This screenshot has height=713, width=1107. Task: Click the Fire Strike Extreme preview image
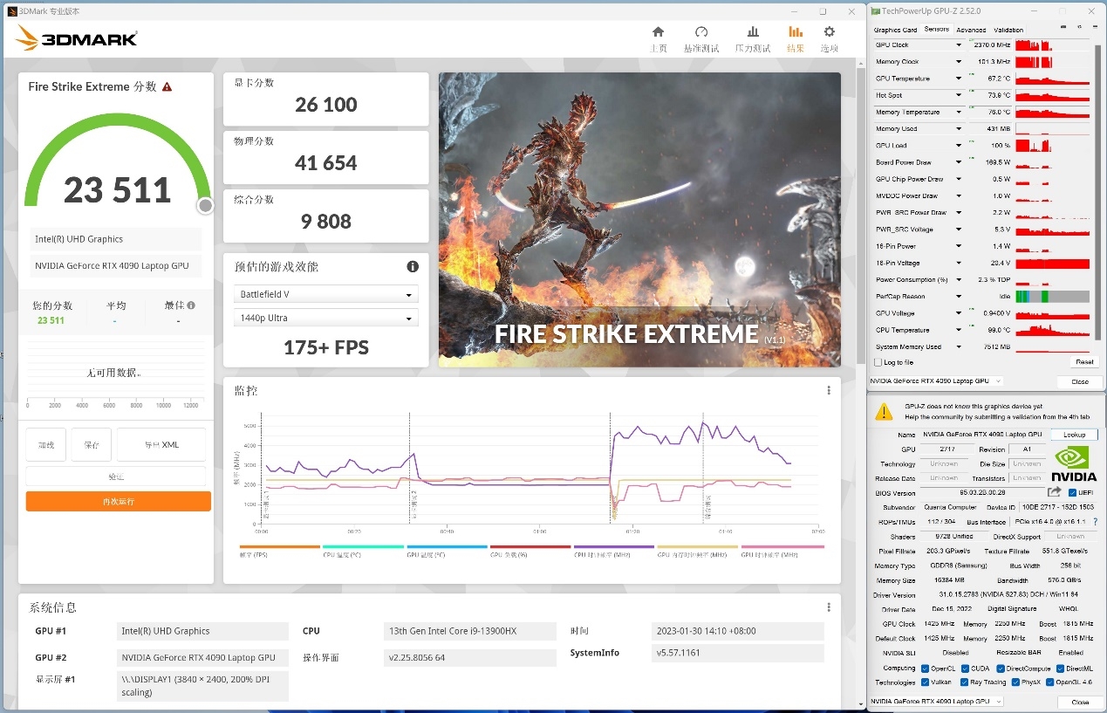click(x=639, y=219)
